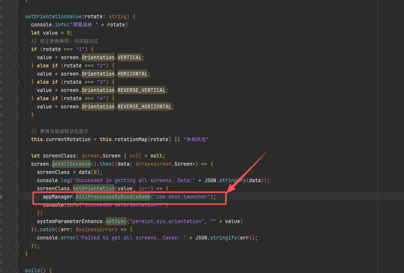Click the REVERSE_VERTICAL constant
This screenshot has height=273, width=404.
[142, 90]
